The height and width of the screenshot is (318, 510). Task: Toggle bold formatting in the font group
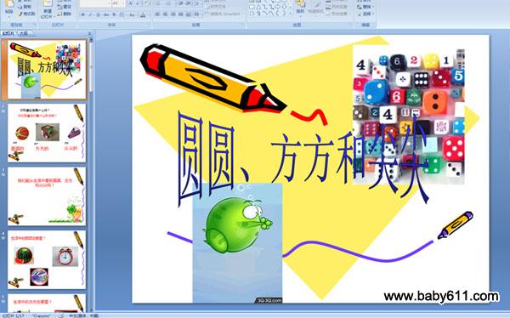(83, 14)
